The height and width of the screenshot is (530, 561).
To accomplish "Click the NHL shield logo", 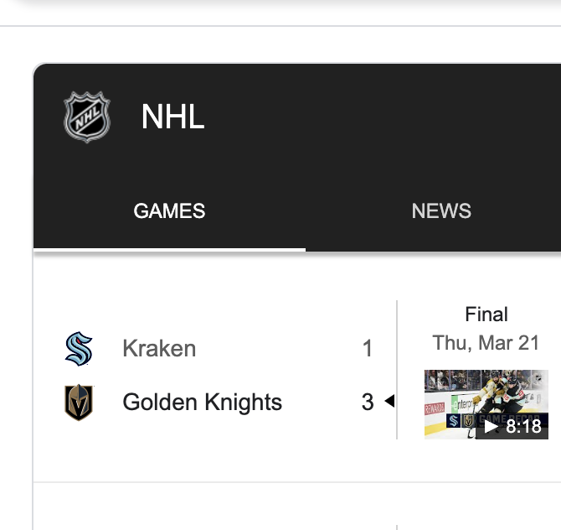I will [87, 117].
